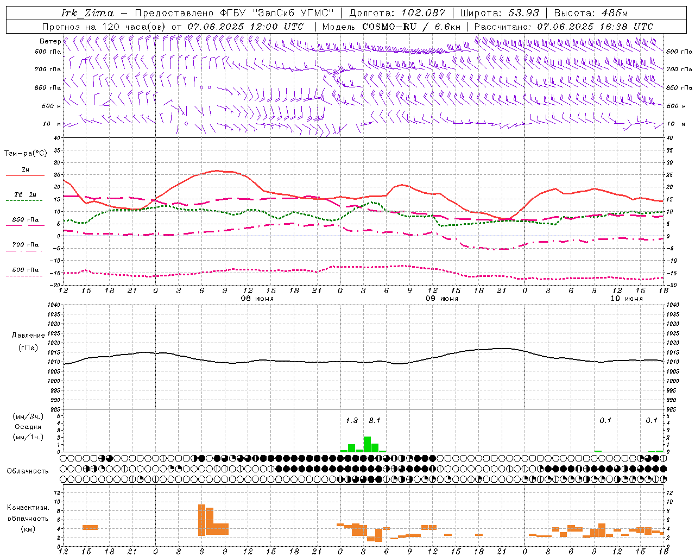This screenshot has height=556, width=695.
Task: Select the "ЗапСиб УГМС" provider text
Action: pyautogui.click(x=293, y=13)
